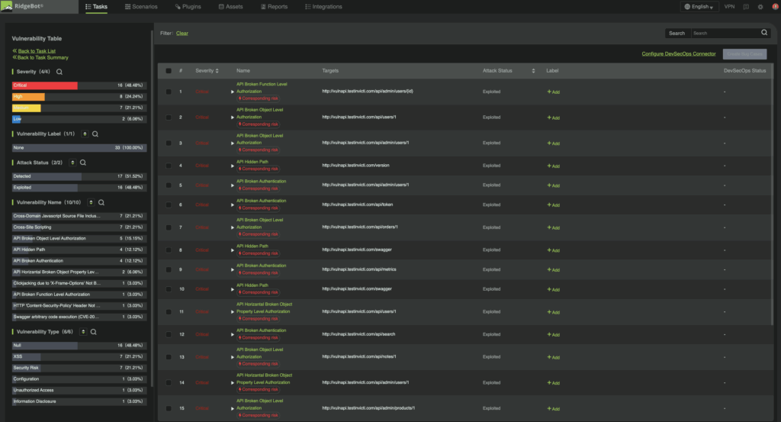Click search icon beside Attack Status heading

(x=83, y=163)
